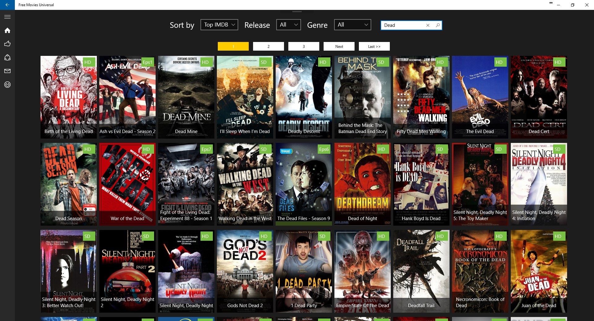This screenshot has width=594, height=321.
Task: Open the Sort by Top IMDB dropdown
Action: [x=219, y=25]
